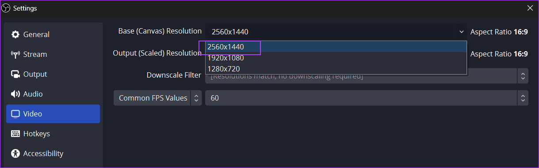Collapse the Base Canvas Resolution chevron
Image resolution: width=539 pixels, height=168 pixels.
pos(462,32)
